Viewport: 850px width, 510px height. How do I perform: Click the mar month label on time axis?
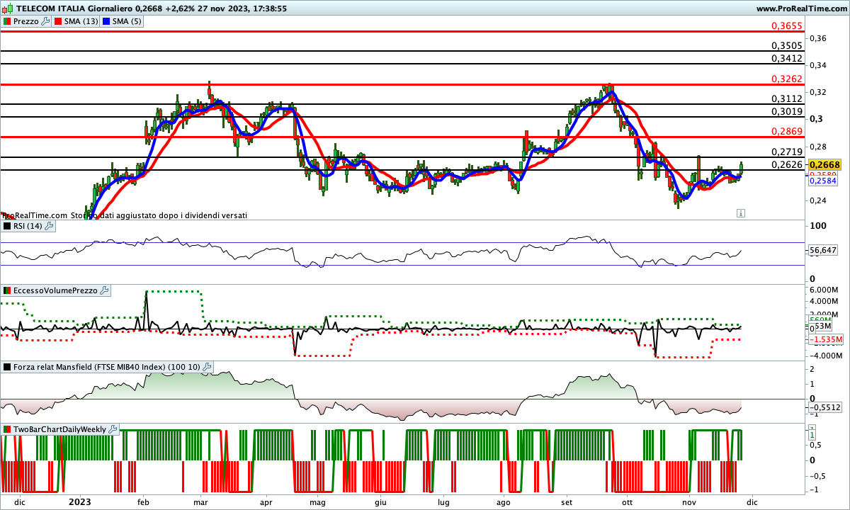pyautogui.click(x=200, y=501)
